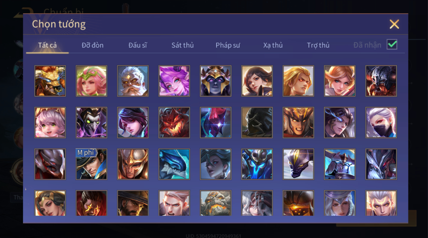Open the 'Trợ thủ' tab

318,45
